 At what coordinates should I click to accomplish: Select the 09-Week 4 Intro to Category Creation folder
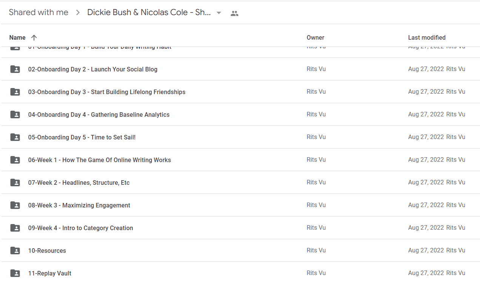240,228
